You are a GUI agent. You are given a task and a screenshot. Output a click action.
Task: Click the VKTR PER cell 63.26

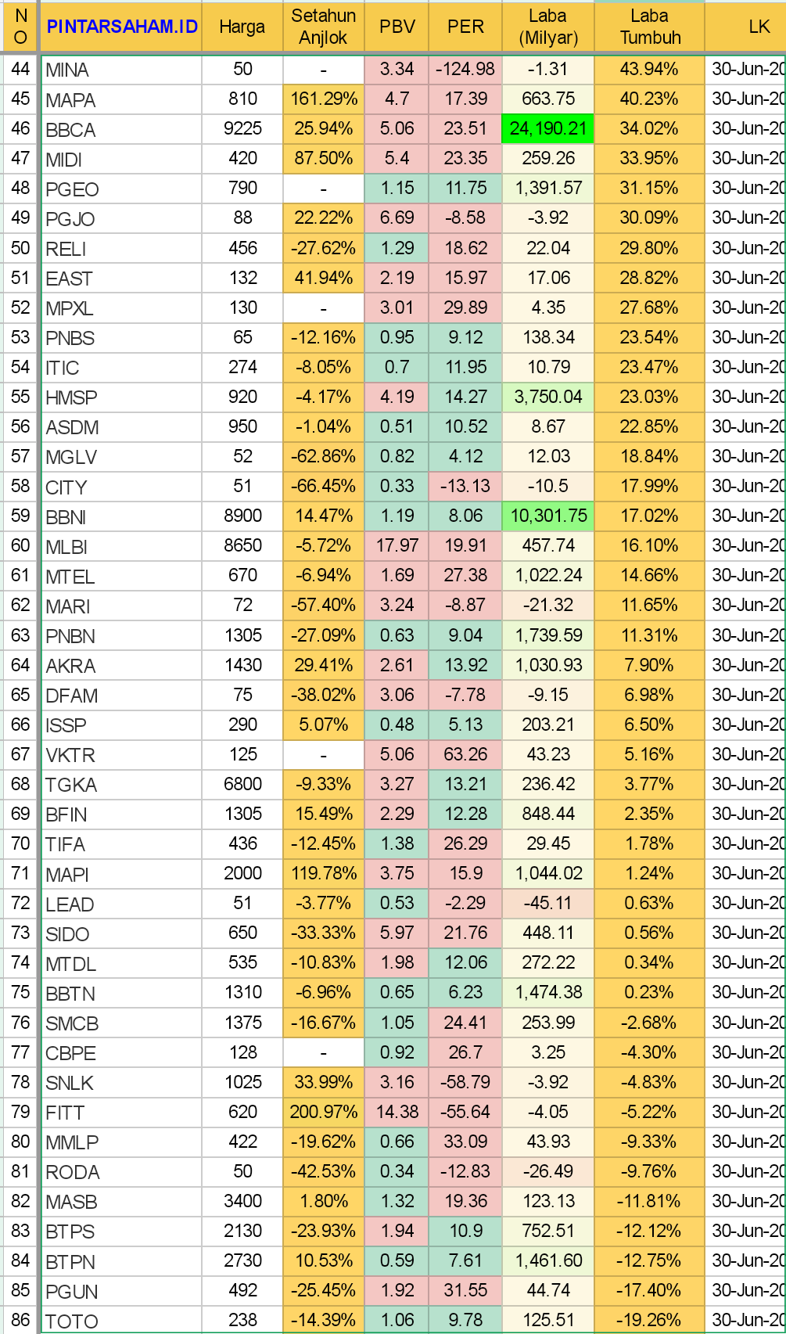pos(465,755)
